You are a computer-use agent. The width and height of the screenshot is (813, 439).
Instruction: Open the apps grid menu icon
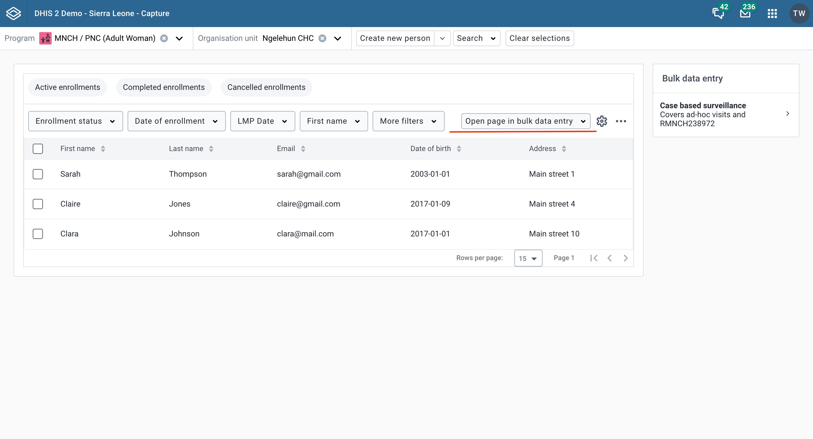click(x=772, y=13)
